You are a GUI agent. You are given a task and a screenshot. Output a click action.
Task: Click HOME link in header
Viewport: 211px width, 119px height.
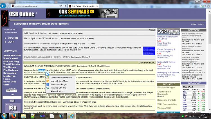(x=194, y=24)
